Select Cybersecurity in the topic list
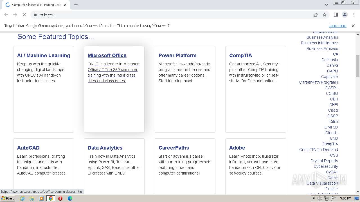This screenshot has width=360, height=202. coord(326,166)
